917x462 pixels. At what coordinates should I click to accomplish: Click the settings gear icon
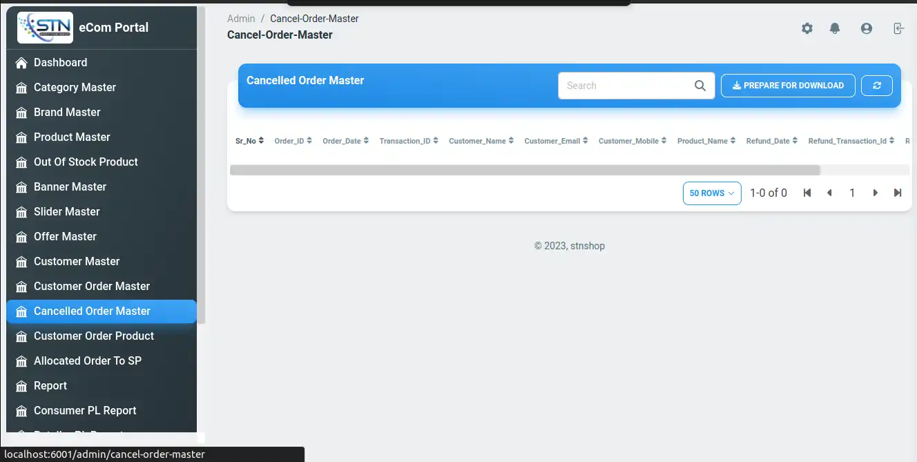tap(807, 28)
